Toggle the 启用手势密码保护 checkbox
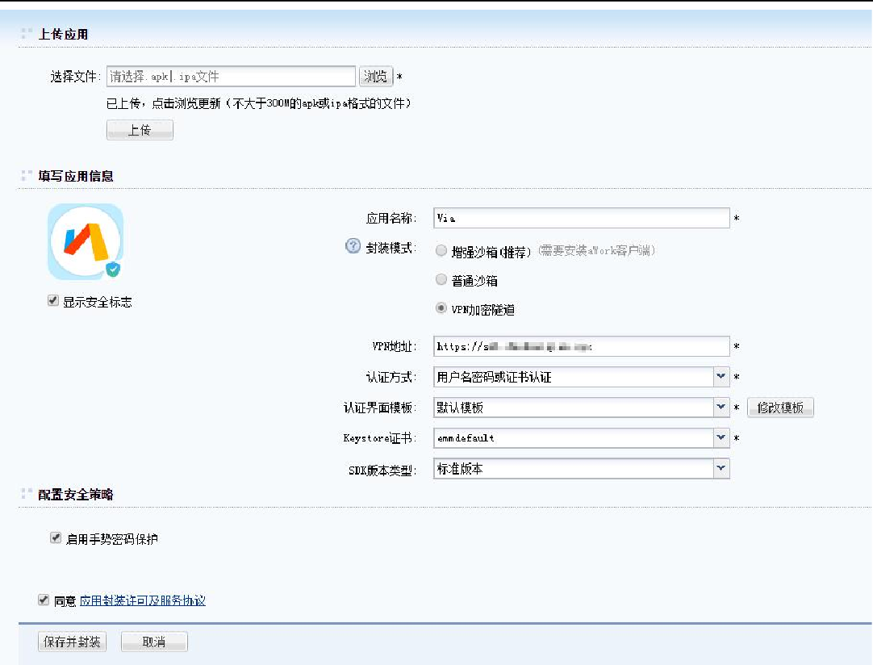Viewport: 873px width, 665px height. pos(56,538)
